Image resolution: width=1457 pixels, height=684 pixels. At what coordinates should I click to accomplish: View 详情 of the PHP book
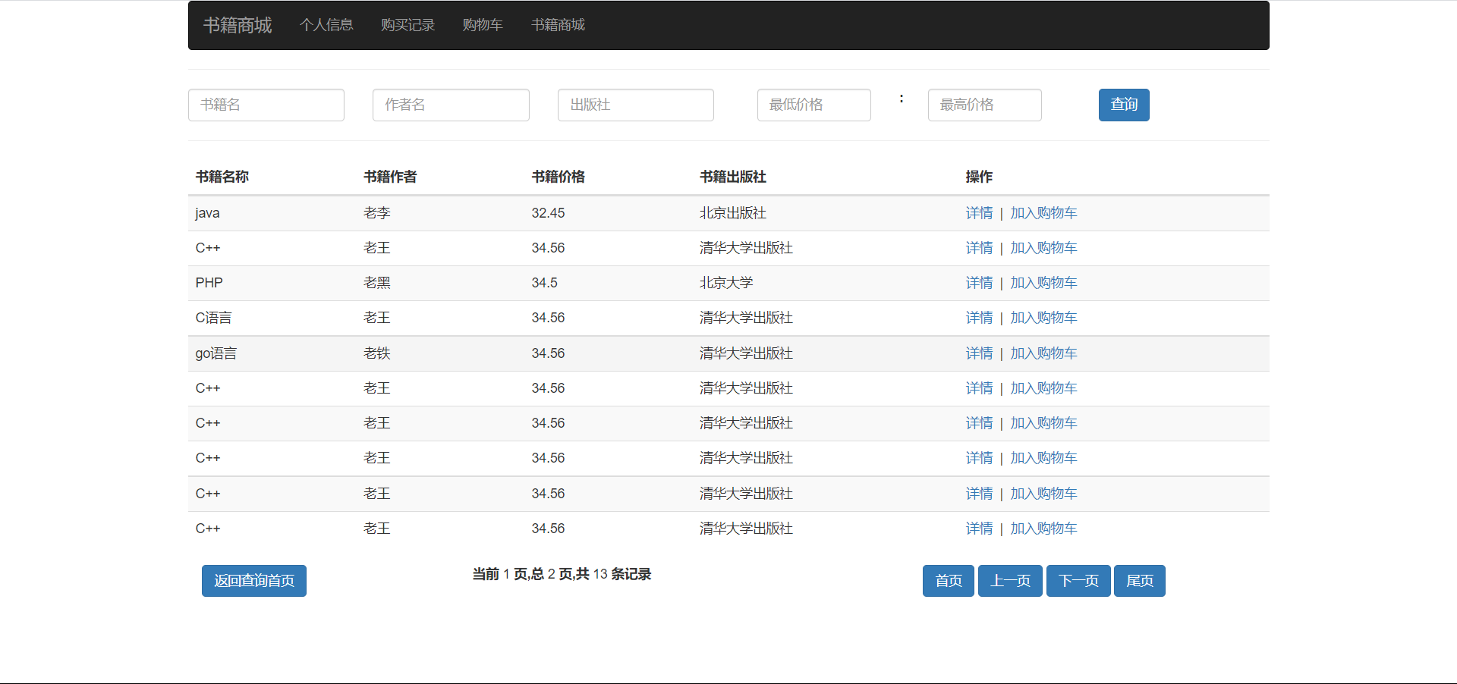979,283
